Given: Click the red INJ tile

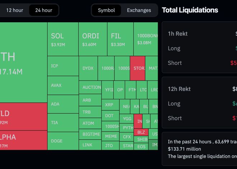Looking at the screenshot, I should coord(138,121).
